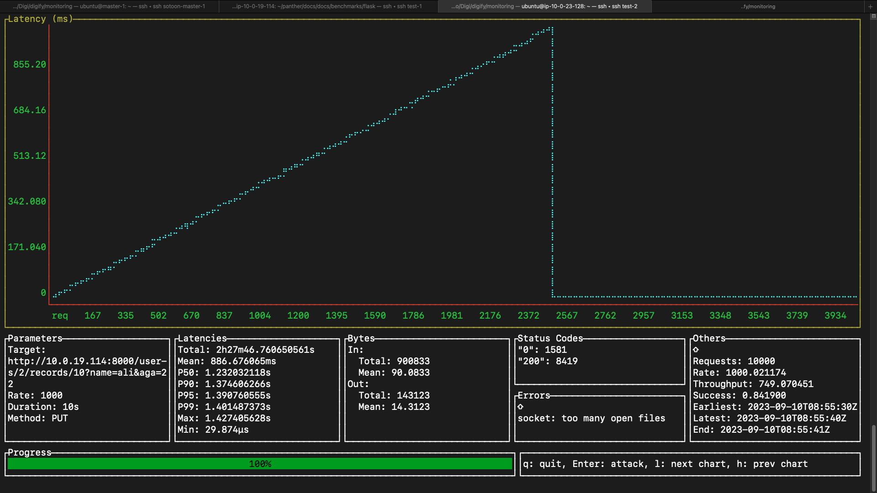Click the Latency (ms) chart title
Screen dimensions: 877x493
[x=40, y=19]
